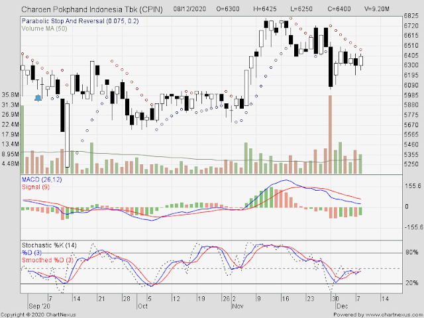
Task: Select Parabolic Stop And Reversal indicator label
Action: coord(80,21)
